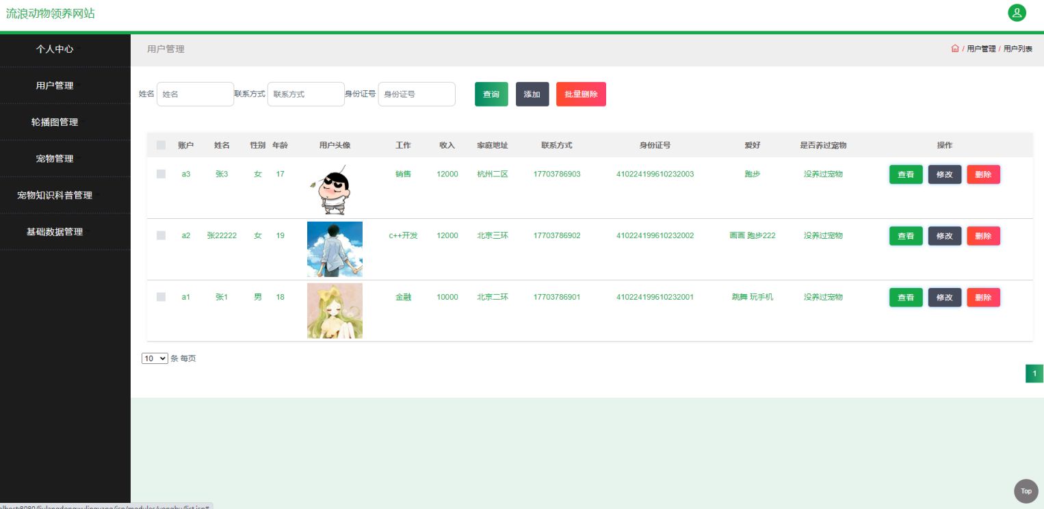Click 查看 for user 张1
Screen dimensions: 1044x509
click(906, 298)
